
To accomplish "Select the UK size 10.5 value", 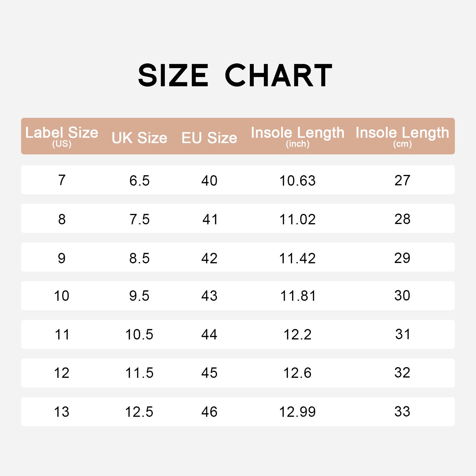I will click(139, 334).
